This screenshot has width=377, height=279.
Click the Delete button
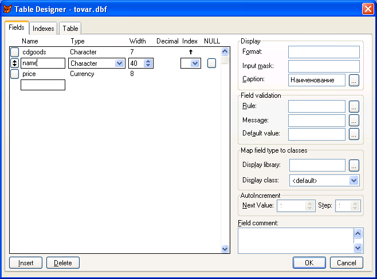tap(63, 263)
